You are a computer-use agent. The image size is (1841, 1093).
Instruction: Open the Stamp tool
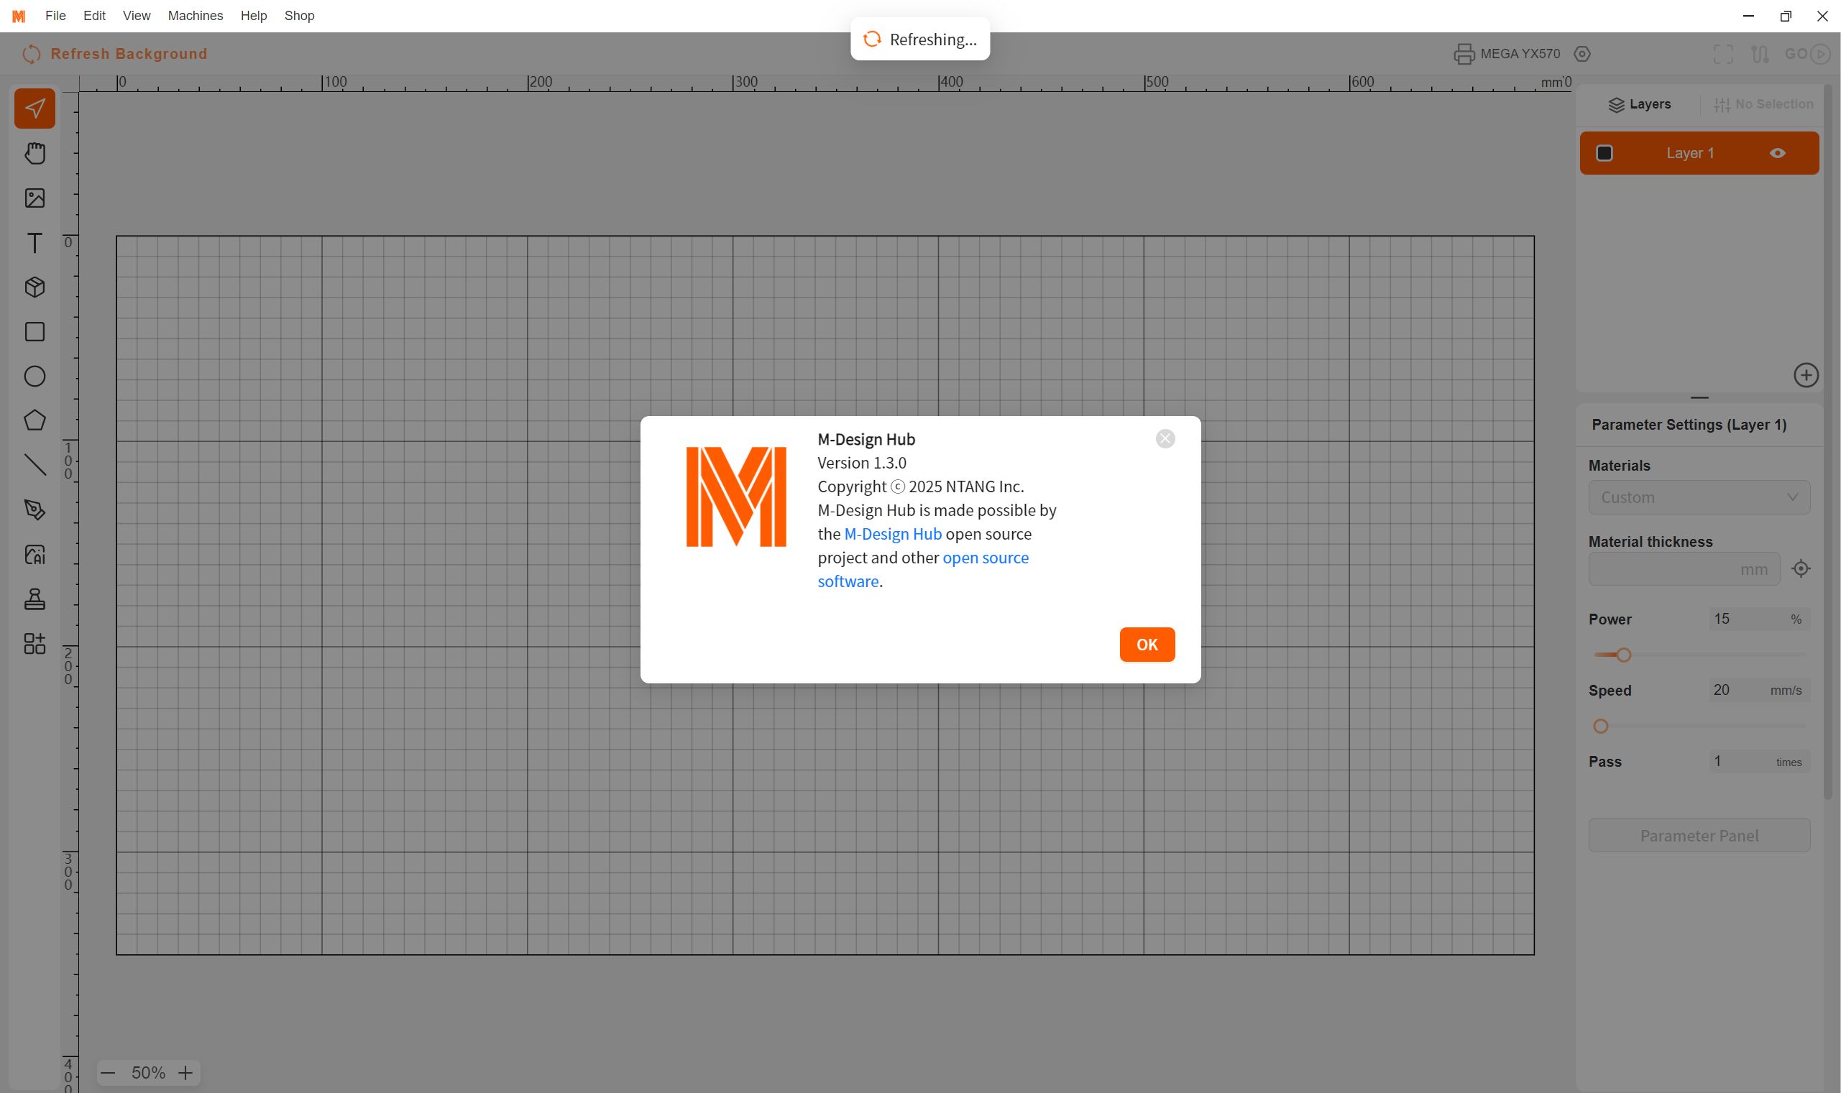pos(35,599)
